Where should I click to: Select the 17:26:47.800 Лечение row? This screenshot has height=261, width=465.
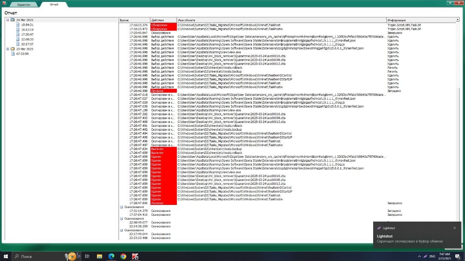(288, 203)
